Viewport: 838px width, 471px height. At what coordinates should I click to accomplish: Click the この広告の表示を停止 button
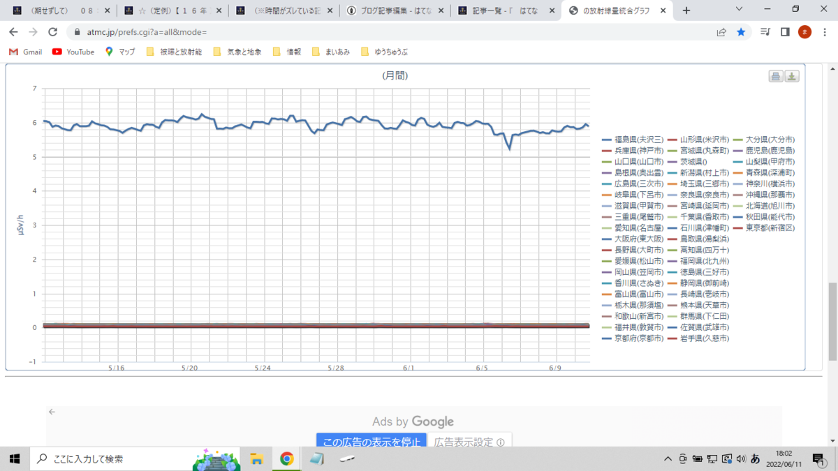click(372, 442)
